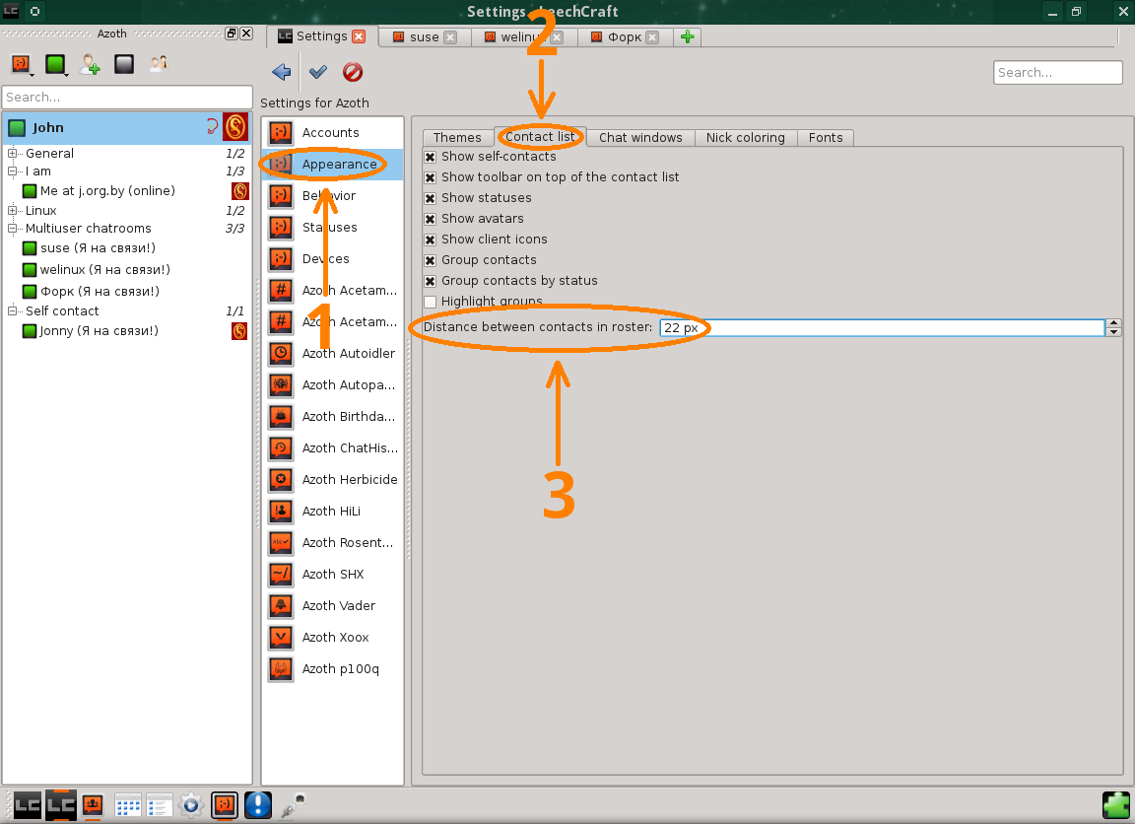The image size is (1135, 824).
Task: Click the distance between contacts value field
Action: [883, 328]
